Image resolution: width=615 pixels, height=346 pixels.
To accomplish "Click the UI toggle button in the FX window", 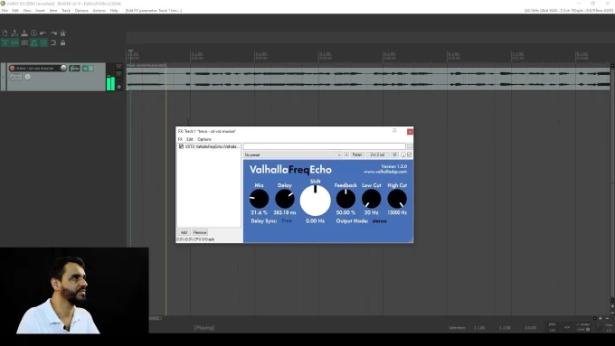I will 394,154.
